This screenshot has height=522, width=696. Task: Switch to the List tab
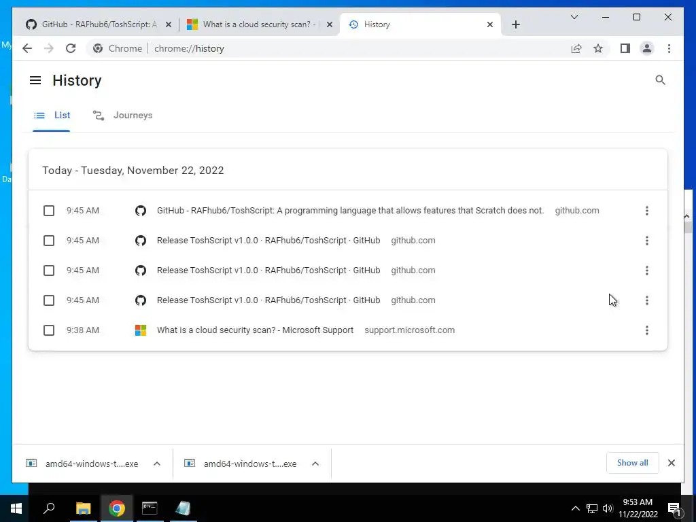point(52,116)
